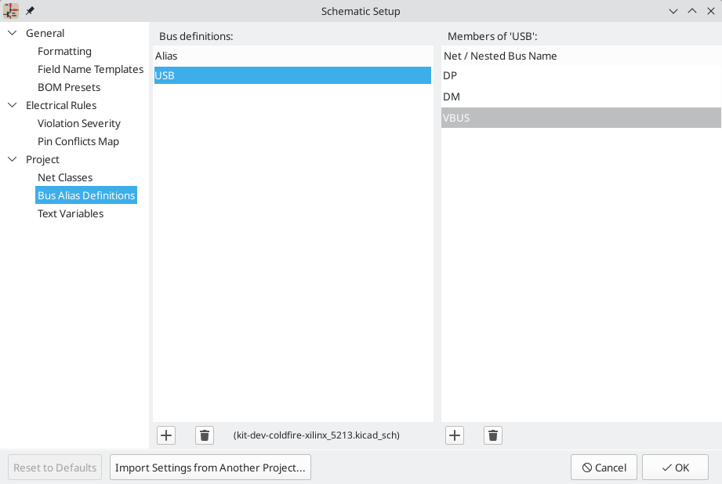
Task: Open Pin Conflicts Map page
Action: (x=78, y=141)
